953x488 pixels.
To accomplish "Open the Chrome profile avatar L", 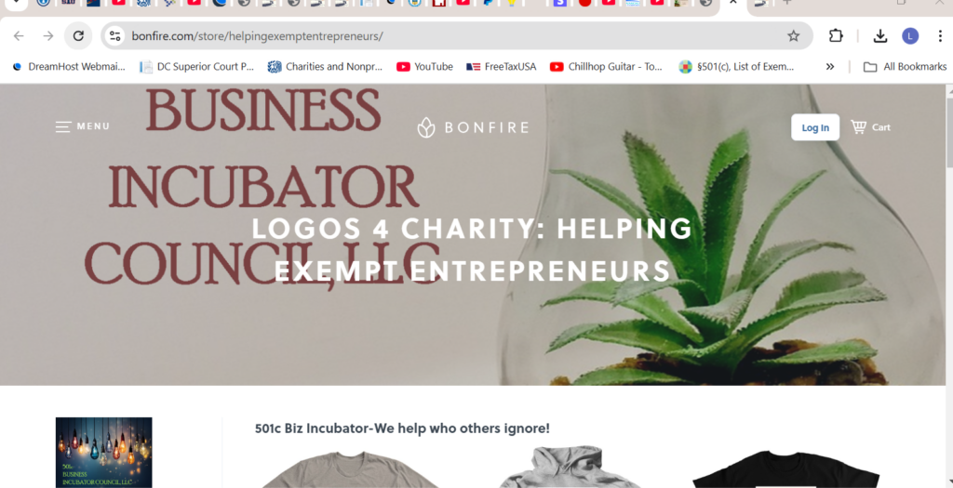I will (x=910, y=36).
